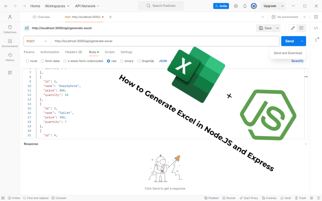322x201 pixels.
Task: Open the Overview tab
Action: (x=41, y=17)
